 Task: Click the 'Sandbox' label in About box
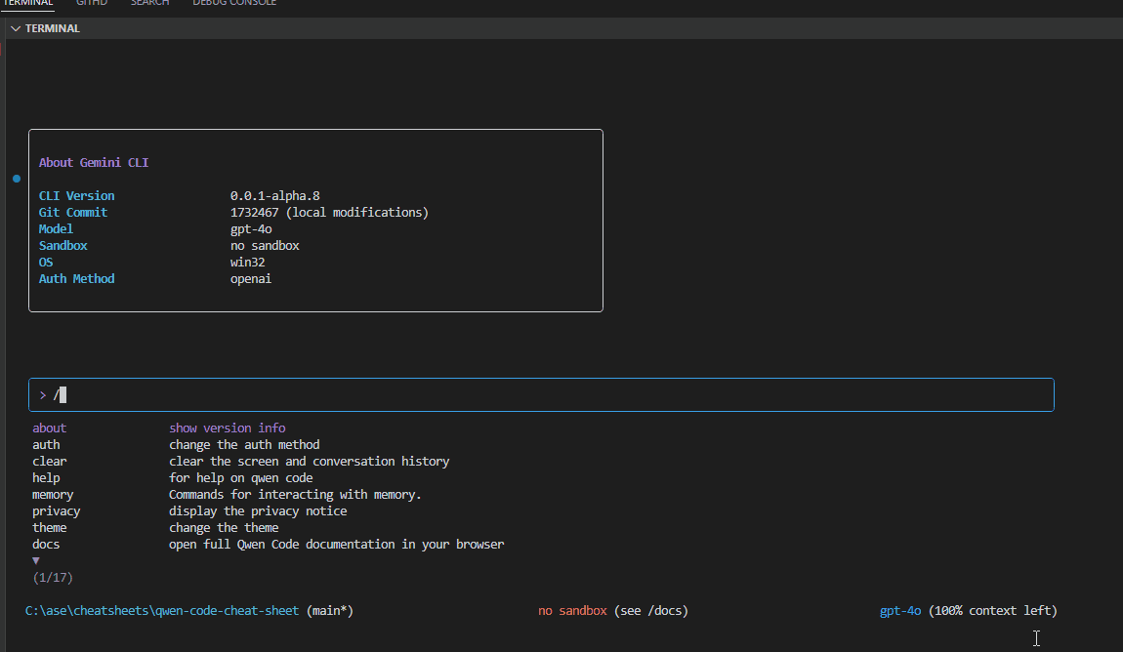point(63,246)
